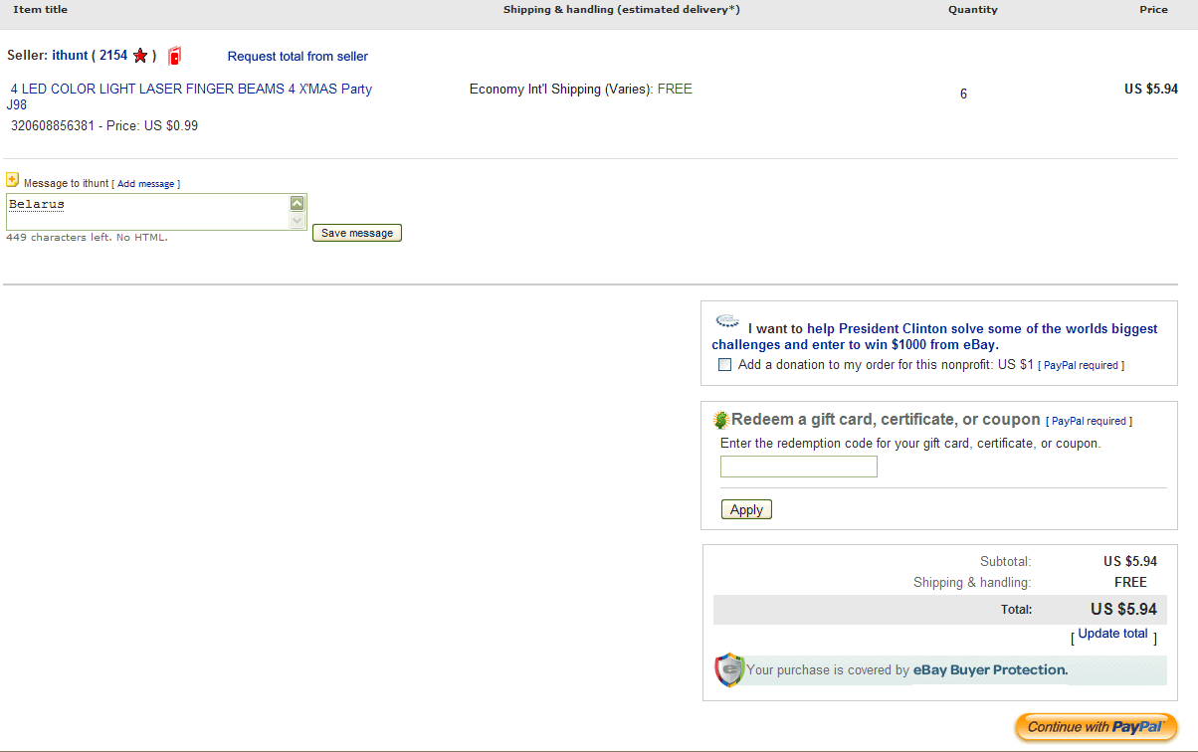
Task: Click the eBay Buyer Protection shield icon
Action: pos(729,670)
